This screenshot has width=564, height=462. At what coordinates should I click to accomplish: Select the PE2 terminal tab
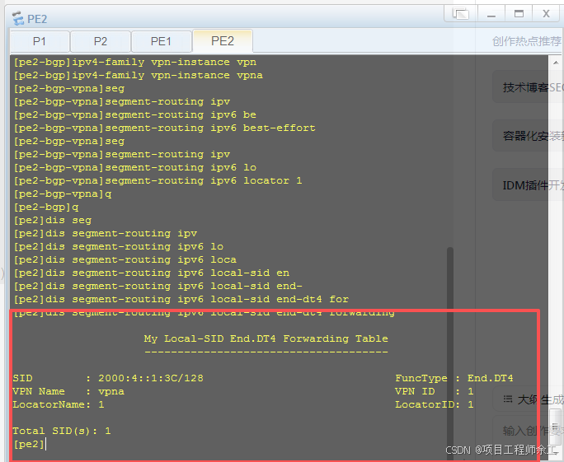pos(223,41)
